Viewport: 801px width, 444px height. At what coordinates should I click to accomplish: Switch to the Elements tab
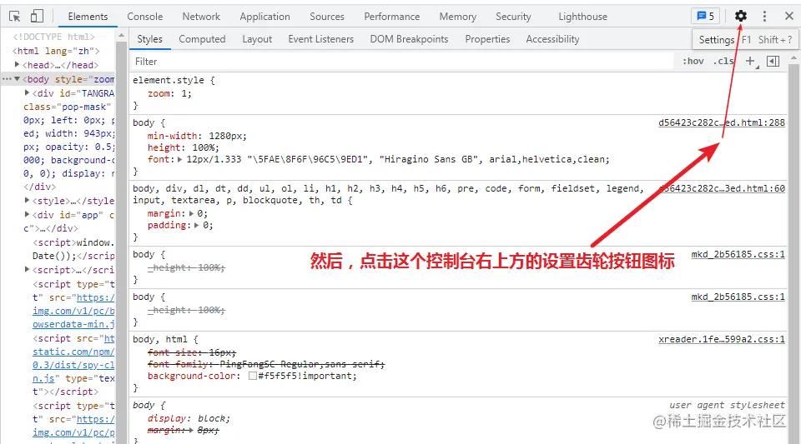point(88,17)
